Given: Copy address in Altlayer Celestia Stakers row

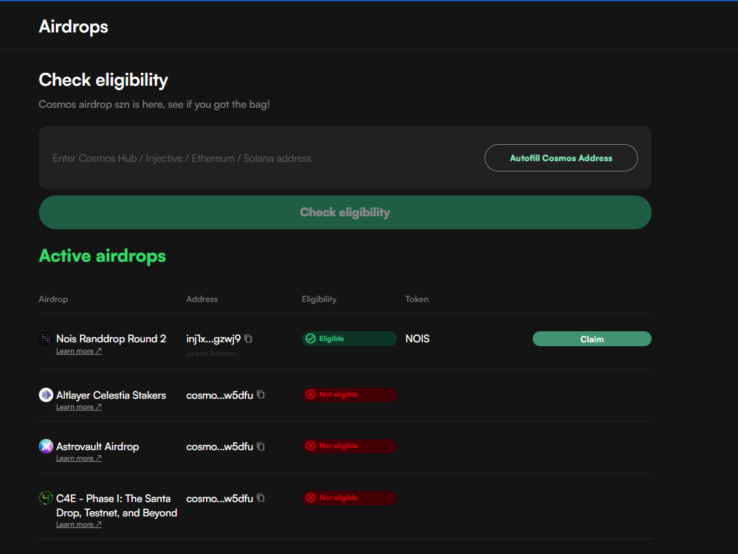Looking at the screenshot, I should 261,395.
